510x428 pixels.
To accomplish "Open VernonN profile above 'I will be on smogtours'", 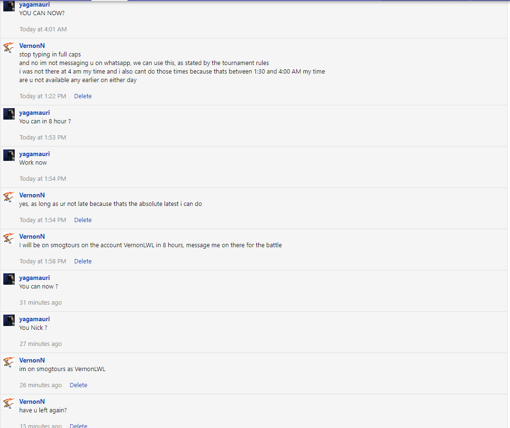I will (x=32, y=236).
